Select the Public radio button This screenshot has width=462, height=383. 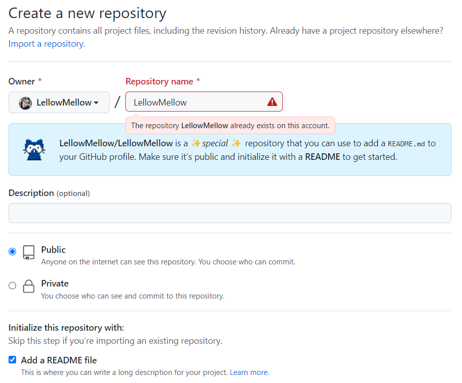tap(13, 251)
